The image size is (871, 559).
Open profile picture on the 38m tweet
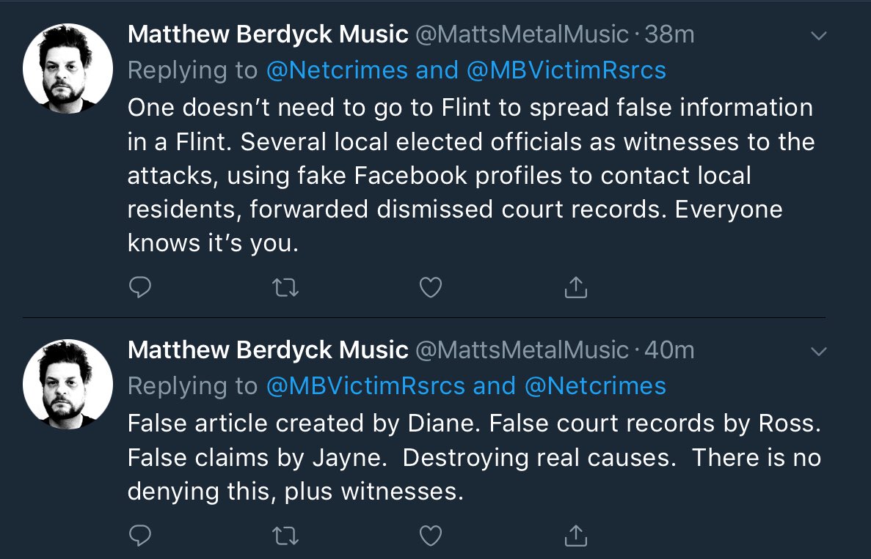[x=68, y=69]
